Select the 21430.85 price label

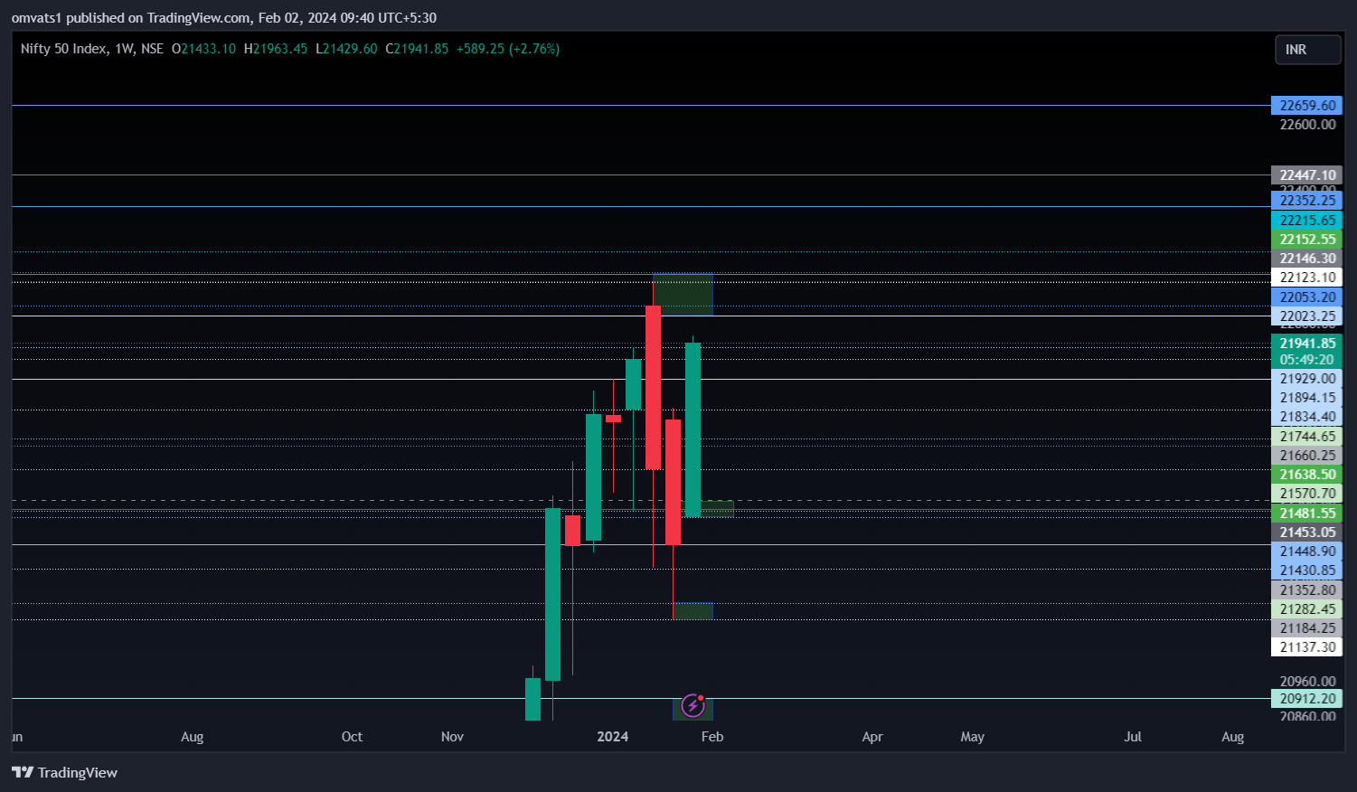(x=1306, y=570)
